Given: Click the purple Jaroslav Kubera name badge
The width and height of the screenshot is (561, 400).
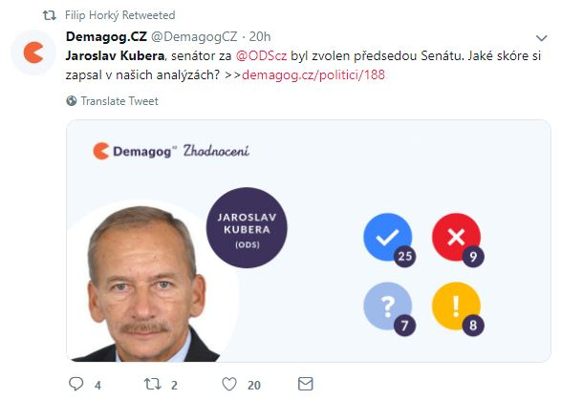Looking at the screenshot, I should (247, 228).
